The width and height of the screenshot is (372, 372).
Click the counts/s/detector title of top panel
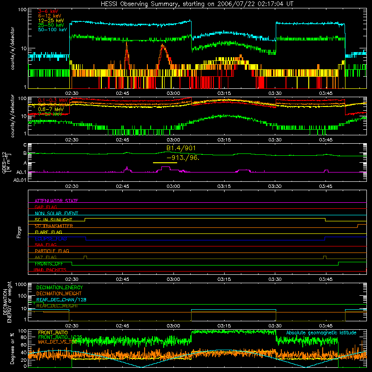pyautogui.click(x=13, y=48)
